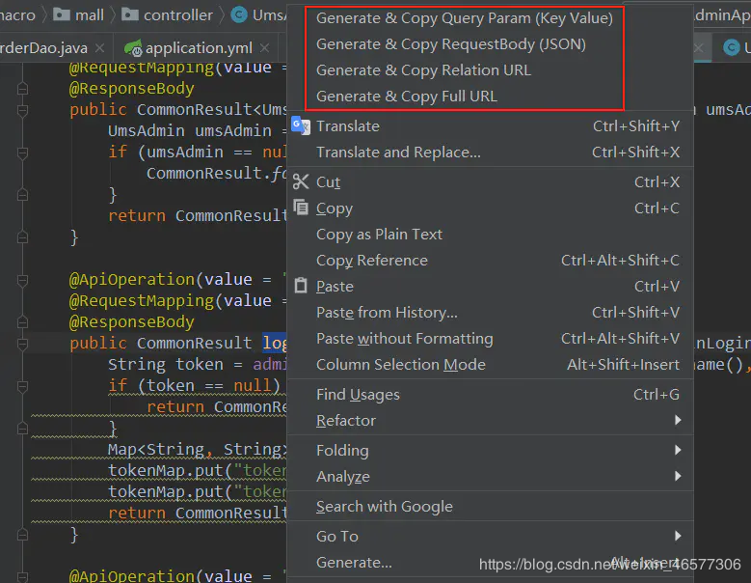Image resolution: width=751 pixels, height=583 pixels.
Task: Open the Generate... entry
Action: coord(491,562)
